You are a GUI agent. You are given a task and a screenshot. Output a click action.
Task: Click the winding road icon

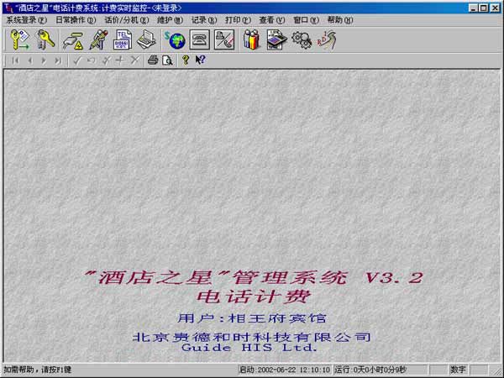coord(327,39)
